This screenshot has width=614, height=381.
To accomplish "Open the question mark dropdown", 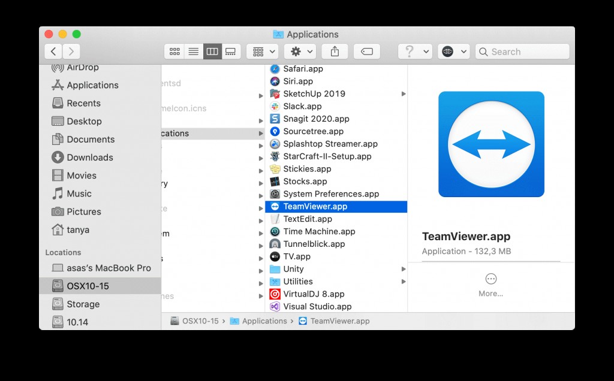I will (415, 52).
